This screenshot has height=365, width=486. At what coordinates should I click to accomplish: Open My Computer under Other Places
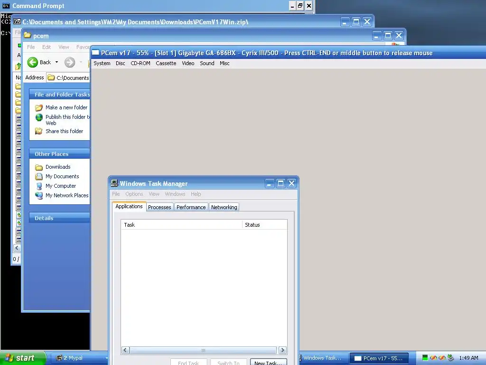pyautogui.click(x=60, y=186)
